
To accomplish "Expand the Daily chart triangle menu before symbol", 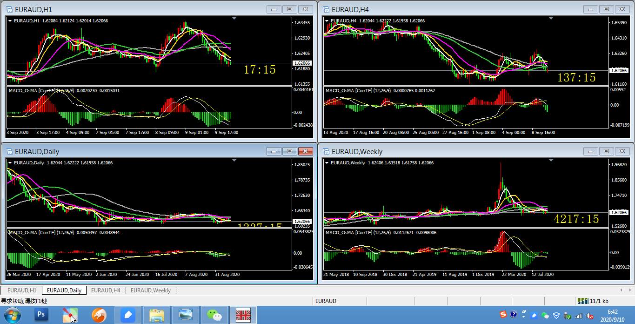I will (10, 162).
